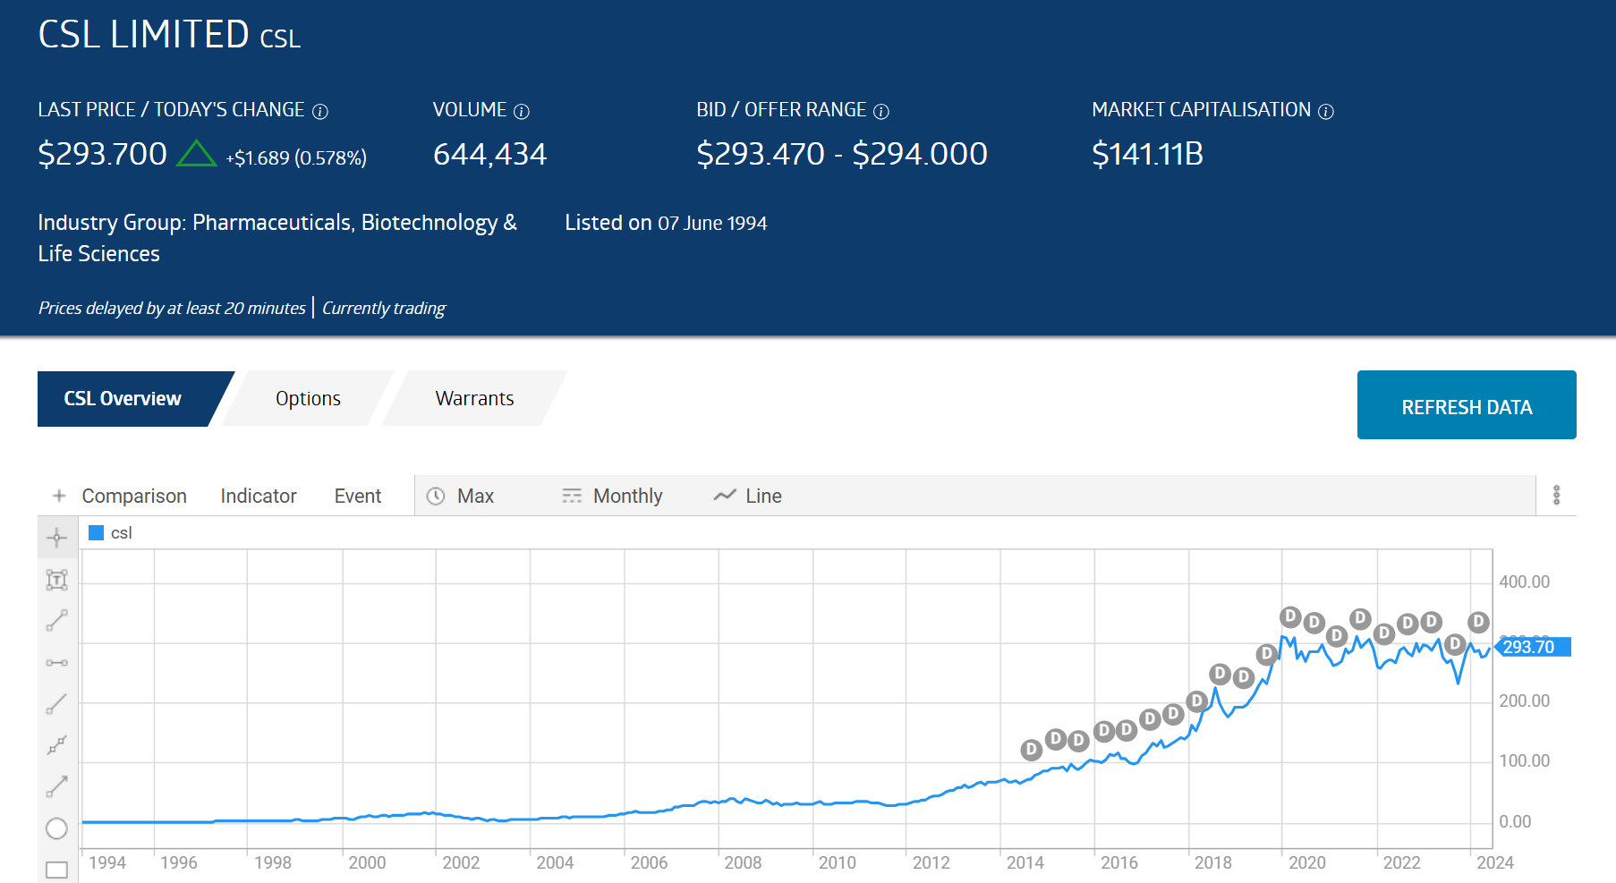Screen dimensions: 1616x883
Task: Click the $293.700 last price value
Action: [x=102, y=154]
